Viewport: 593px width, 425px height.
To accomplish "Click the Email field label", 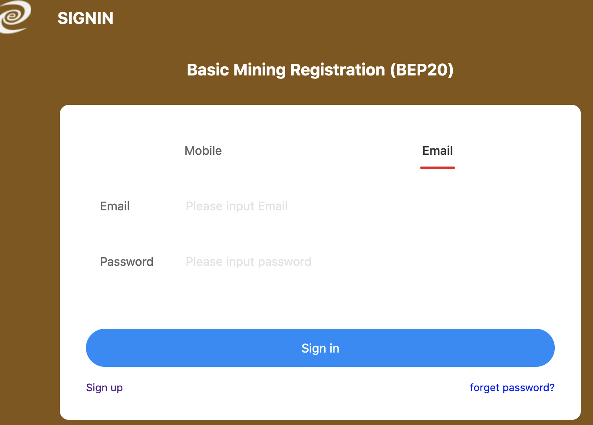I will [x=115, y=206].
